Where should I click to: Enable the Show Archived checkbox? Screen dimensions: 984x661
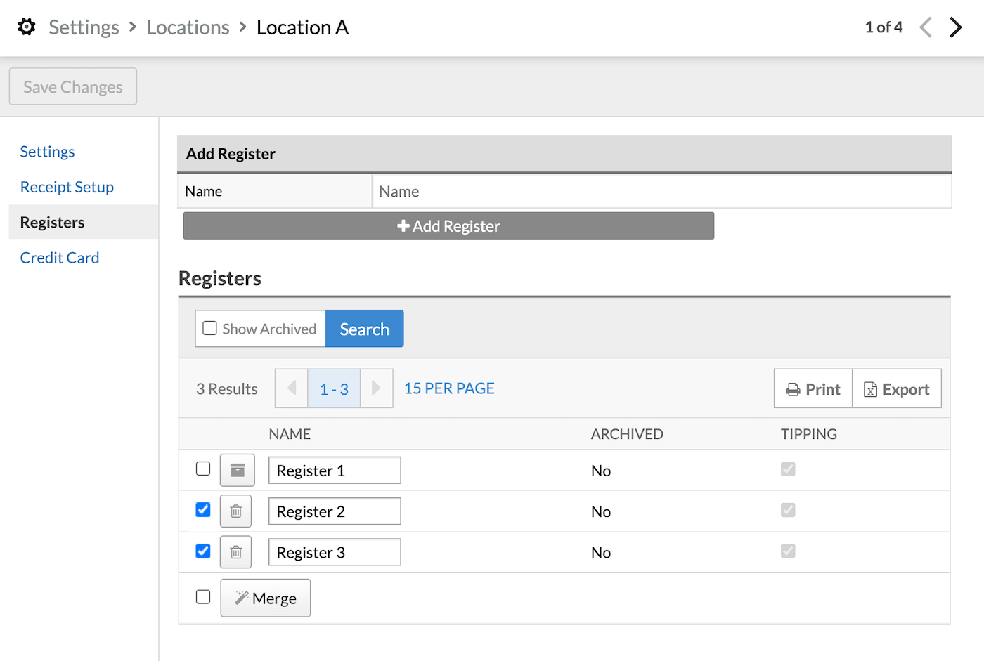(209, 329)
